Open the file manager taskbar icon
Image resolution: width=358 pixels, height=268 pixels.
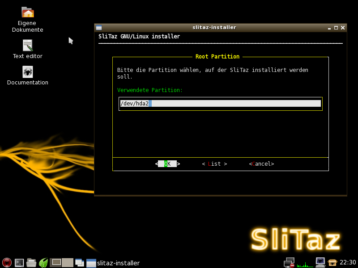[x=31, y=263]
